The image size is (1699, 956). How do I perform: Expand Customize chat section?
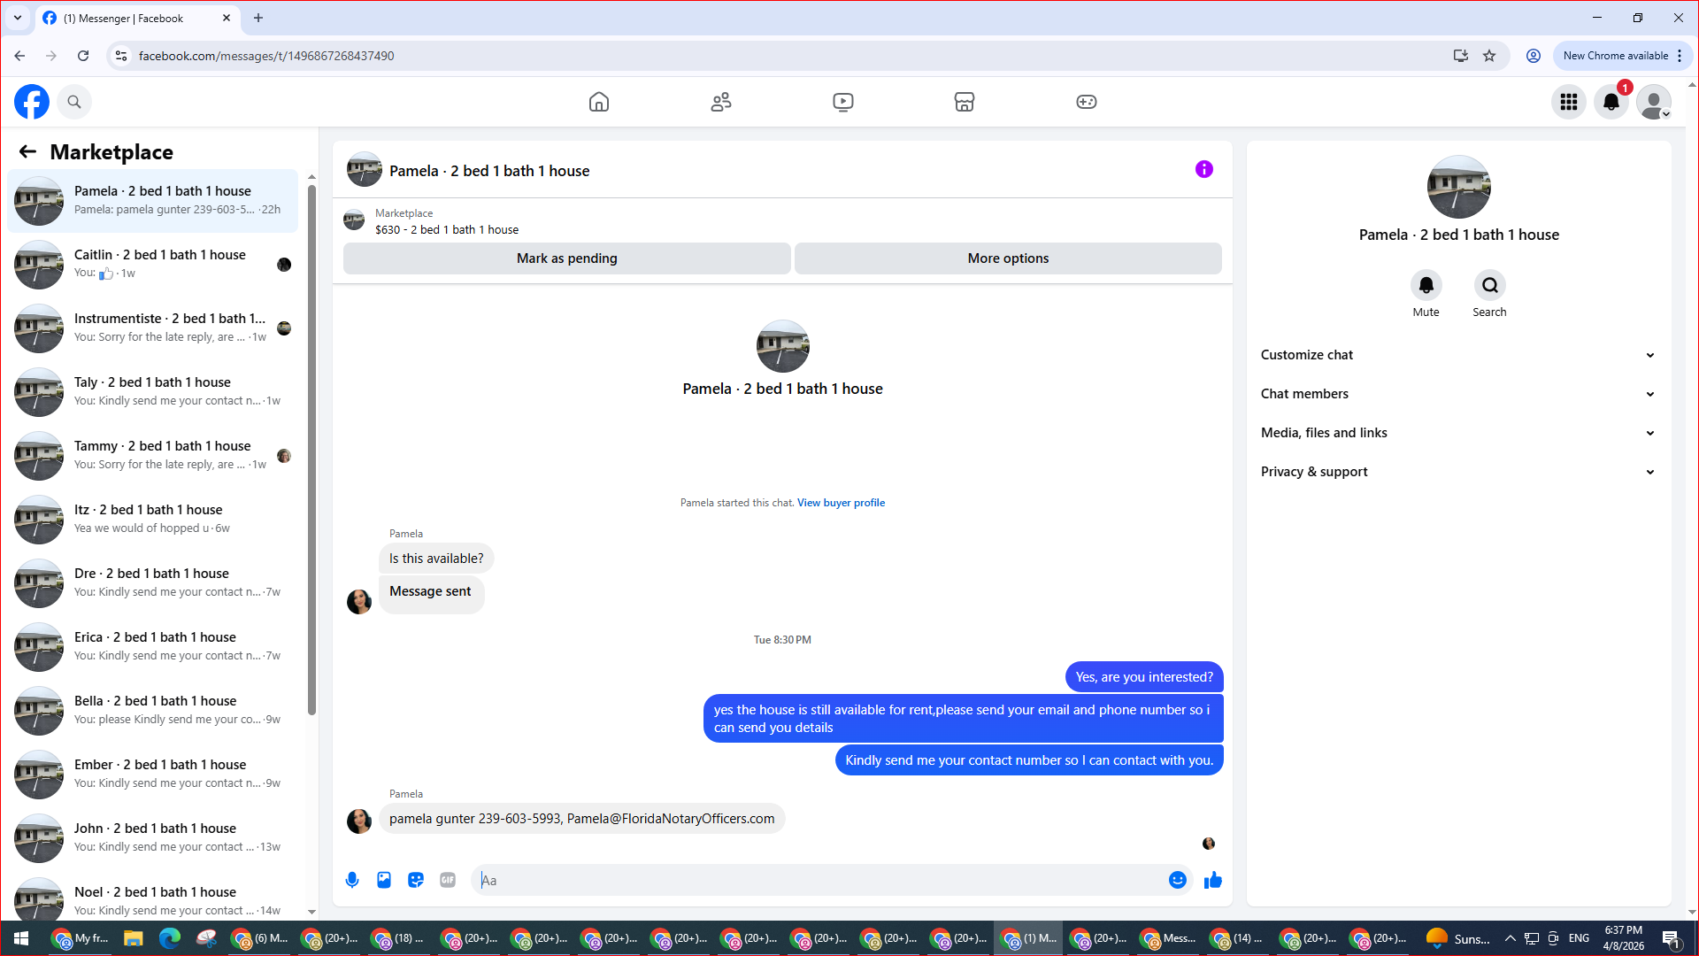1457,355
